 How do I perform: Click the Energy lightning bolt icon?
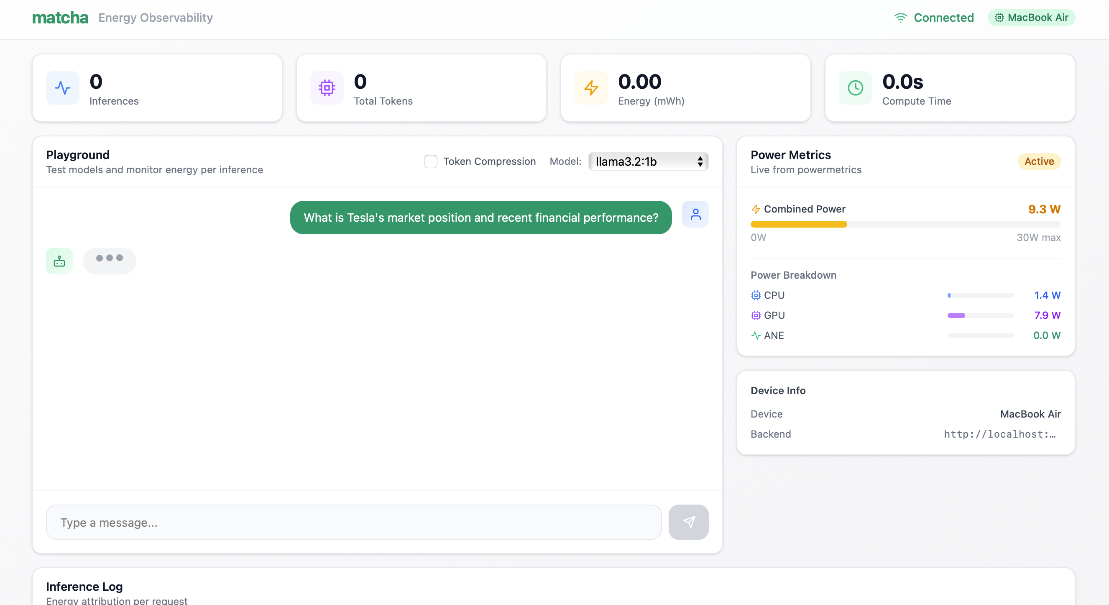[x=591, y=88]
